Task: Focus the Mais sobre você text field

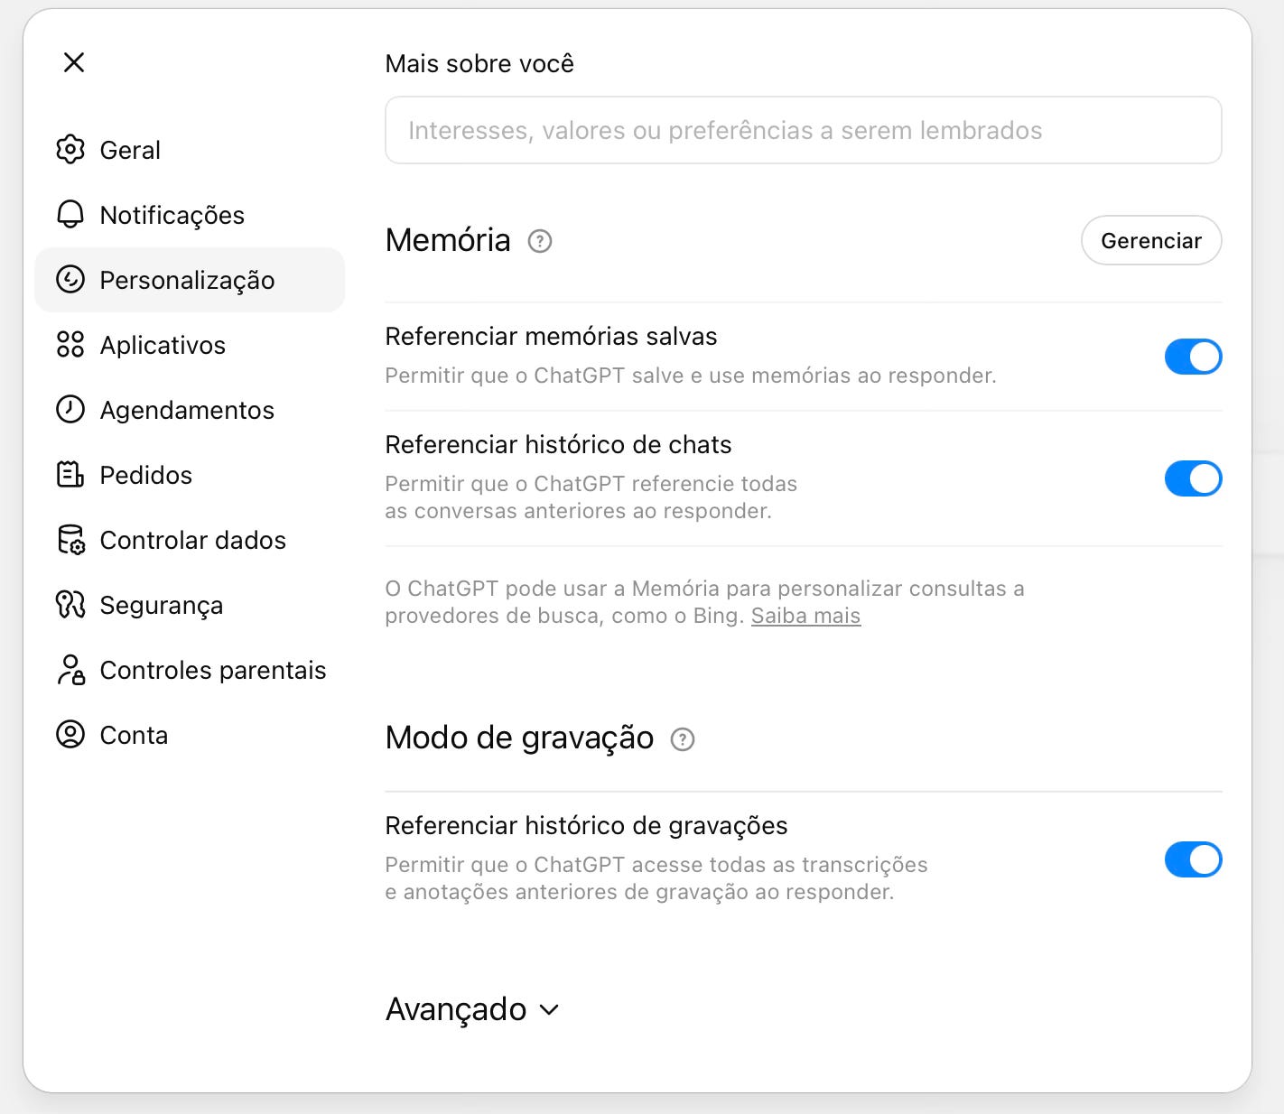Action: tap(804, 130)
